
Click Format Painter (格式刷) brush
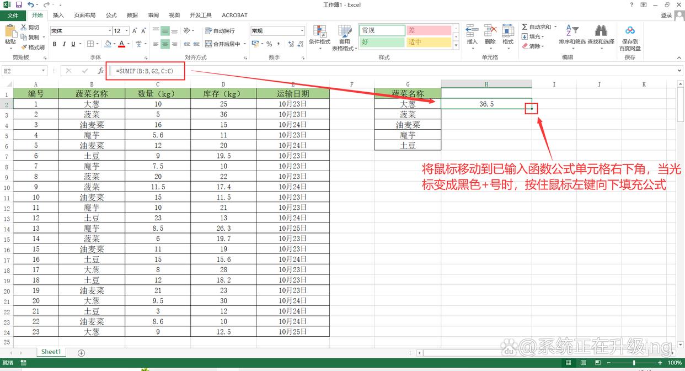(x=24, y=47)
